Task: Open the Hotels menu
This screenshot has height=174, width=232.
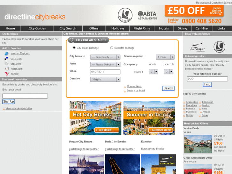Action: [164, 28]
